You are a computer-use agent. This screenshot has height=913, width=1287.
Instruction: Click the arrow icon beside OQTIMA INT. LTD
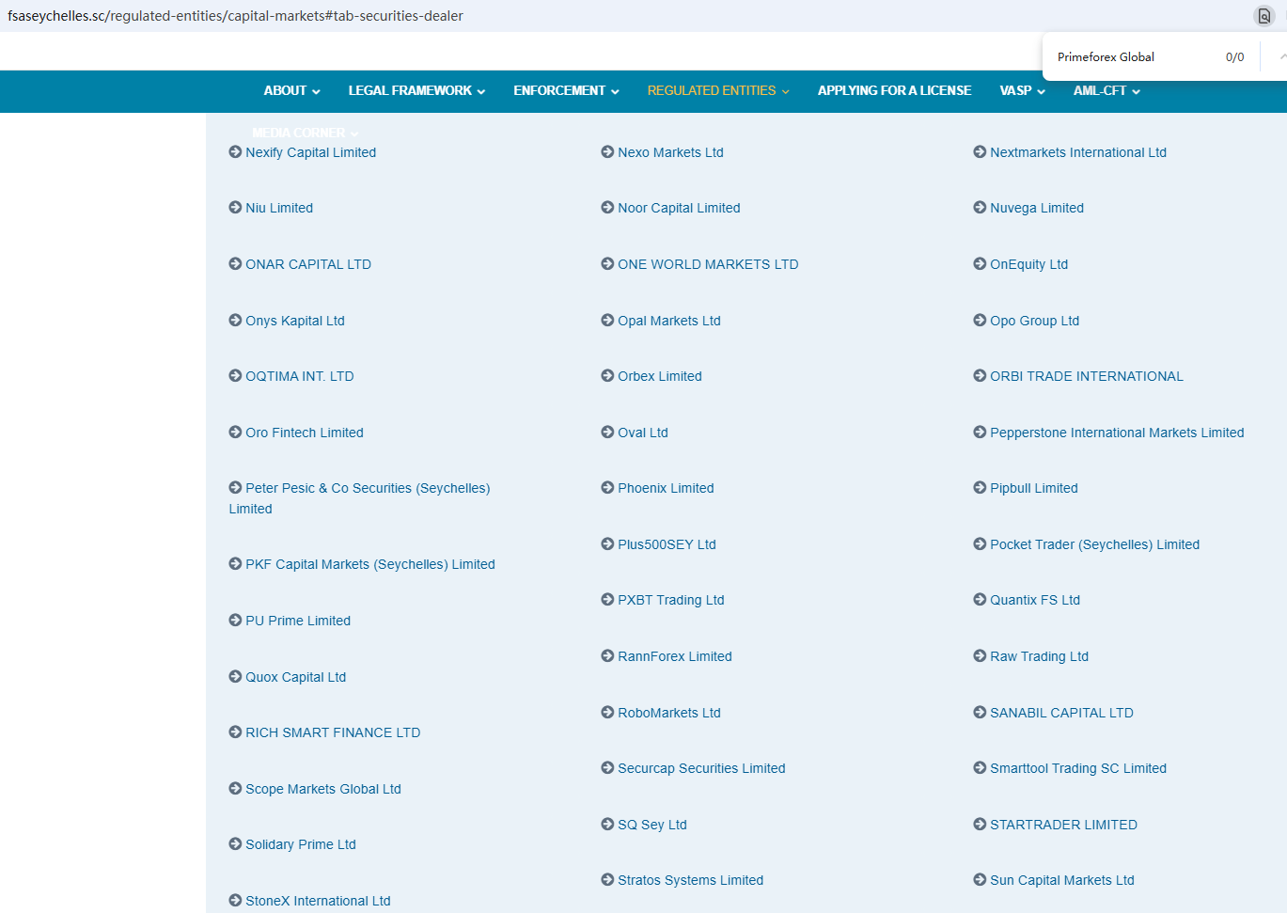tap(235, 375)
